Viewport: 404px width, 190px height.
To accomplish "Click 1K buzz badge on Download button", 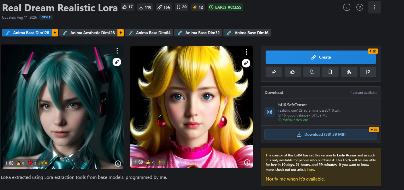I will 374,130.
